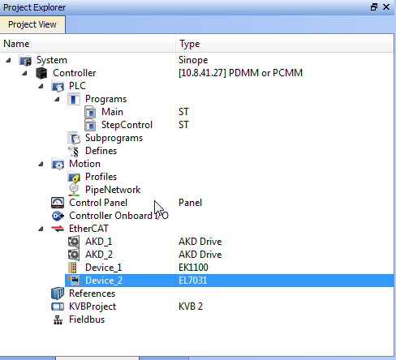Select the Subprograms item
The height and width of the screenshot is (360, 396).
(x=114, y=138)
